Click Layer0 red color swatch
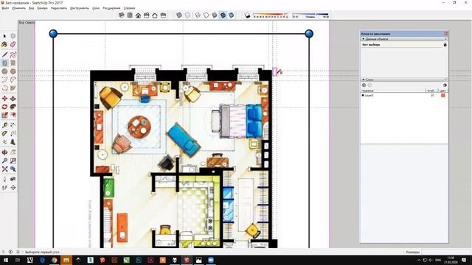Image resolution: width=472 pixels, height=265 pixels. (x=442, y=95)
